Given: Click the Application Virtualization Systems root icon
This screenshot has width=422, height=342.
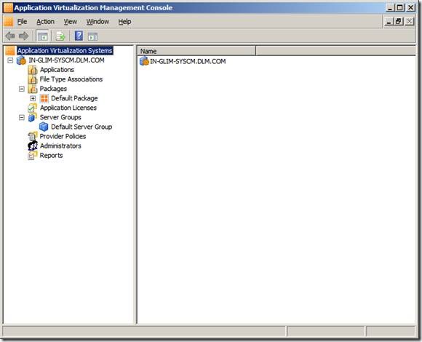Looking at the screenshot, I should pos(10,51).
